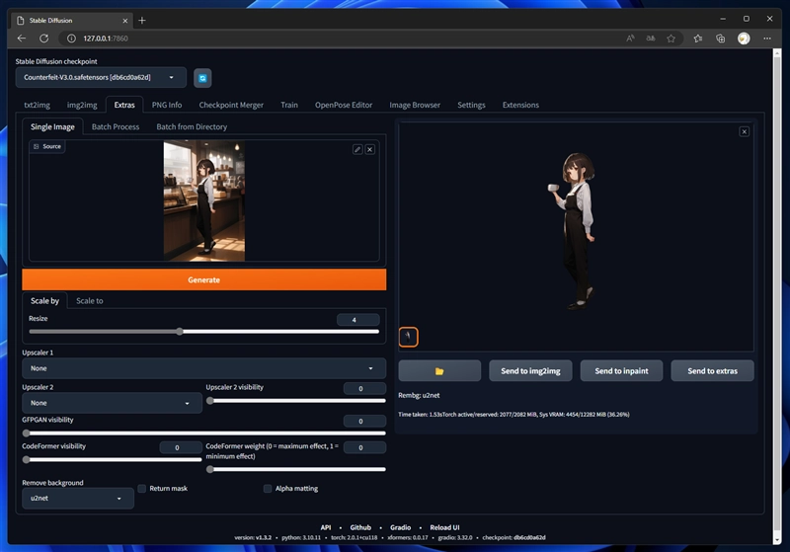Reload the browser page
The height and width of the screenshot is (552, 790).
click(44, 39)
